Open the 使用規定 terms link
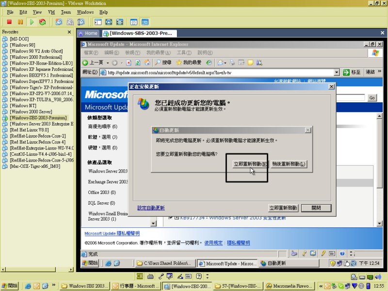388x291 pixels. pyautogui.click(x=213, y=243)
